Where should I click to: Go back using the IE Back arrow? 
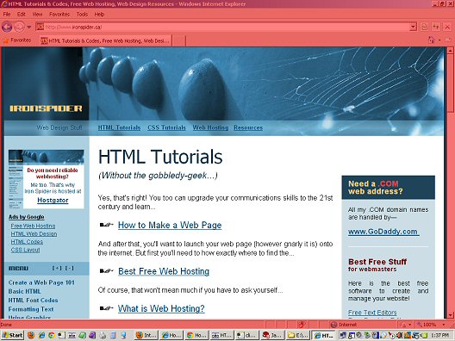7,28
